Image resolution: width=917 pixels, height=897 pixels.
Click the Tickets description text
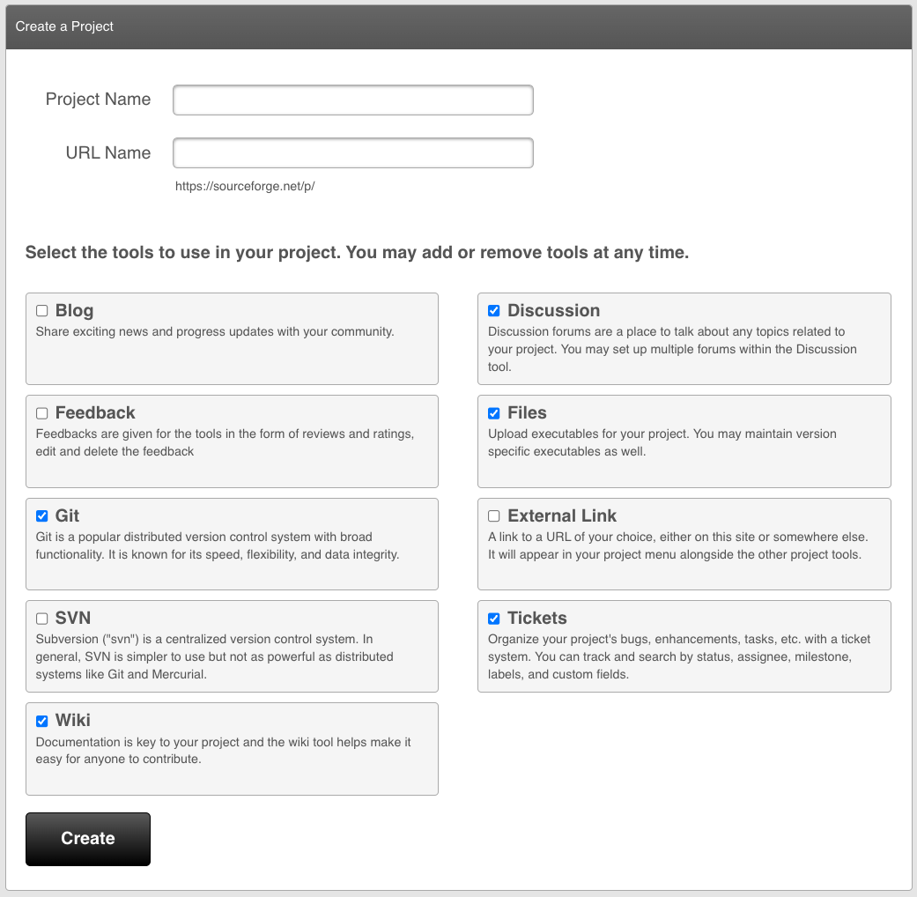[678, 656]
